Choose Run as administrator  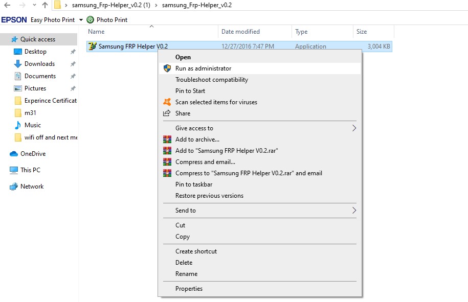[260, 68]
